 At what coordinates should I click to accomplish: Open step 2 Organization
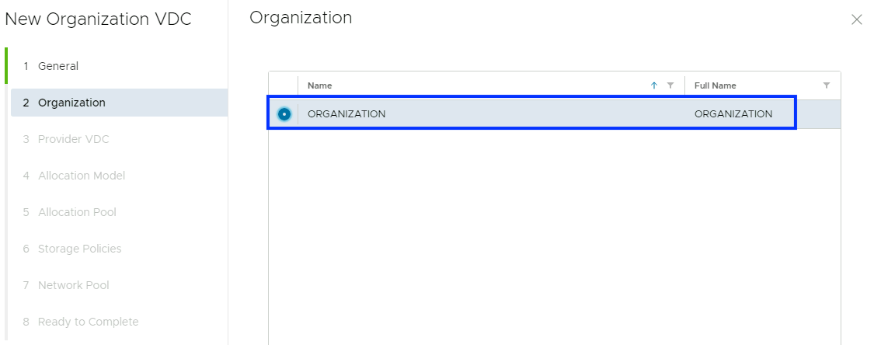coord(71,103)
